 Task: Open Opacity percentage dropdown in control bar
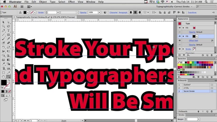tap(99, 13)
